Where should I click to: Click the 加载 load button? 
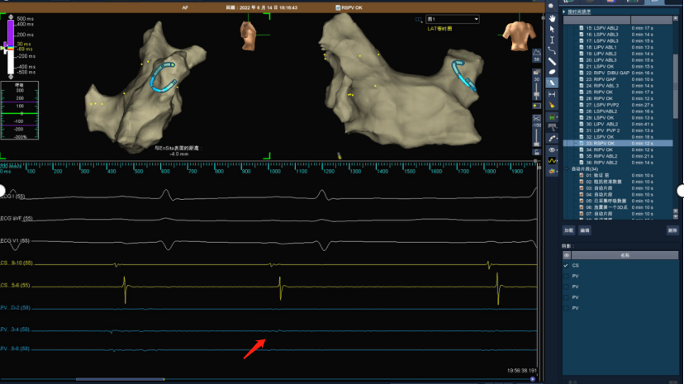point(568,230)
